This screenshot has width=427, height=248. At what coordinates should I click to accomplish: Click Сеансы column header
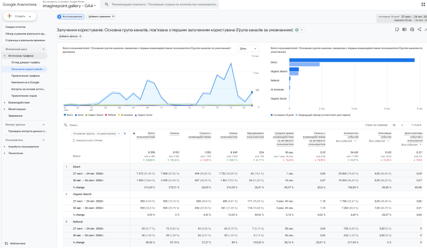tap(174, 133)
